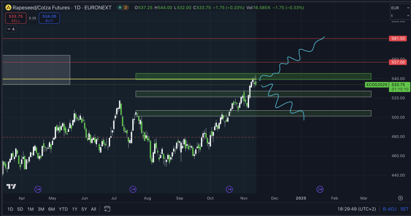The height and width of the screenshot is (216, 411).
Task: Click the 18:29:49 (UTC+2) timezone clock
Action: pyautogui.click(x=356, y=209)
